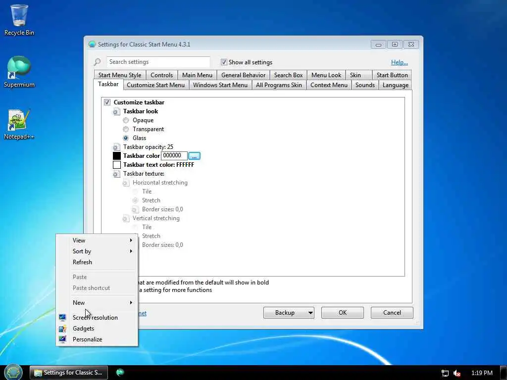Image resolution: width=507 pixels, height=380 pixels.
Task: Switch to the Language tab
Action: [395, 85]
